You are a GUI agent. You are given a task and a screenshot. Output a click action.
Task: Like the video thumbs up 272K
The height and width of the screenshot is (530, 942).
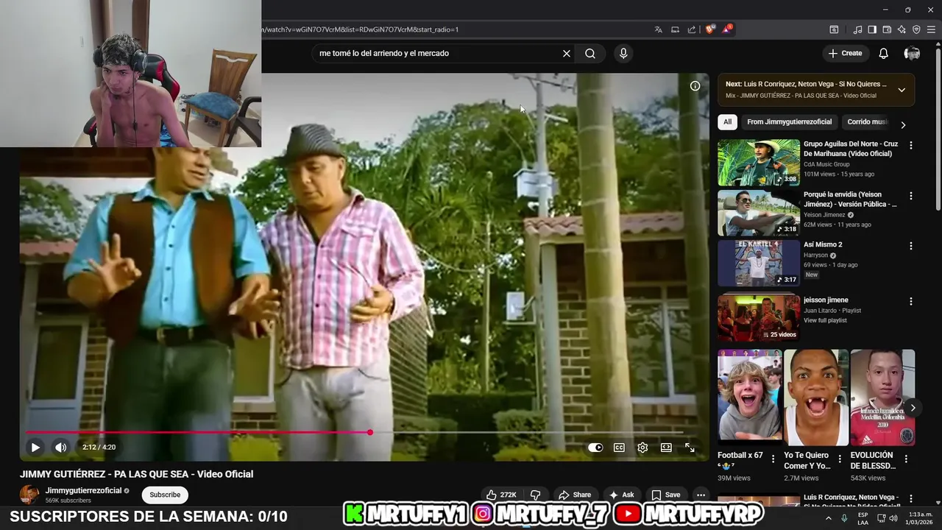(x=501, y=495)
